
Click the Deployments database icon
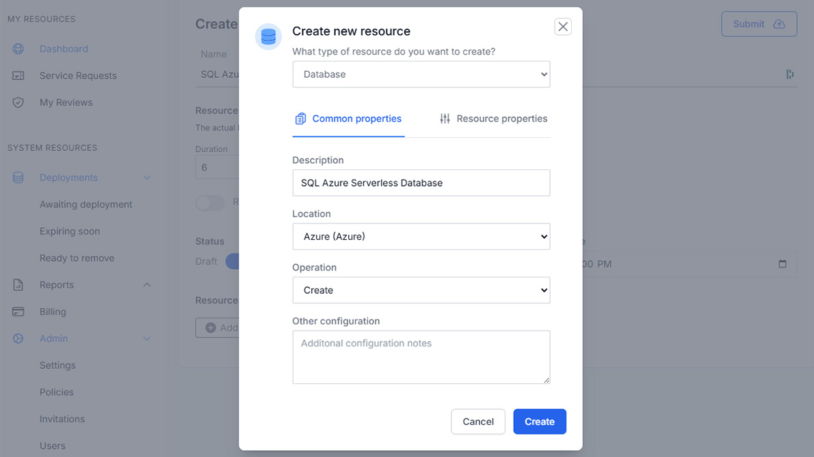(x=18, y=178)
